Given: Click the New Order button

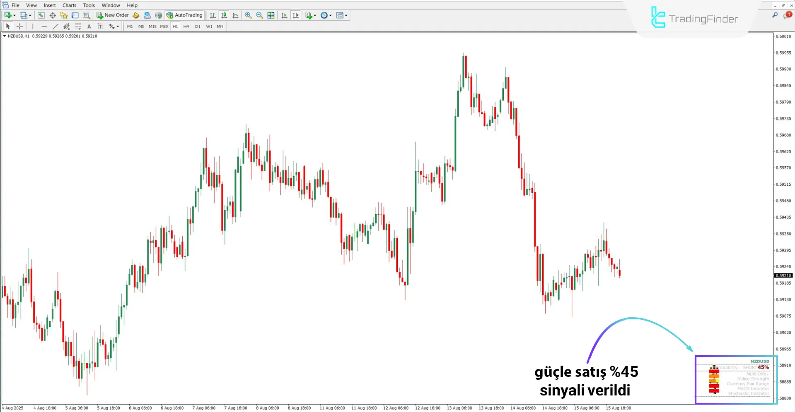Looking at the screenshot, I should [x=113, y=15].
